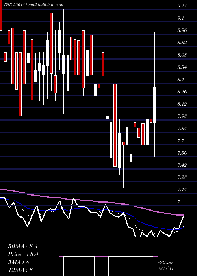Screen dimensions: 197x276
Task: Click the 9.1 price axis label
Action: point(180,18)
